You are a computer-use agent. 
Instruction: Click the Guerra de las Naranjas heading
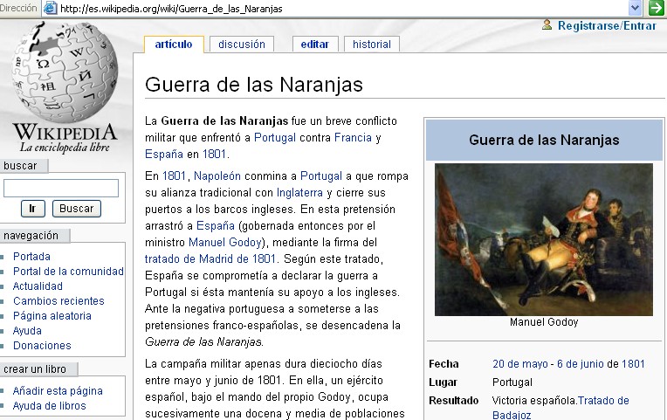[x=254, y=84]
